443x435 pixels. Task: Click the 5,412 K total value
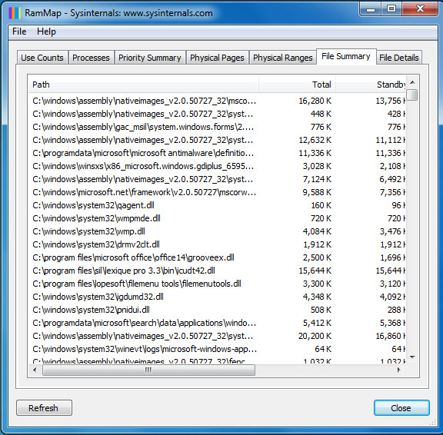[x=317, y=323]
